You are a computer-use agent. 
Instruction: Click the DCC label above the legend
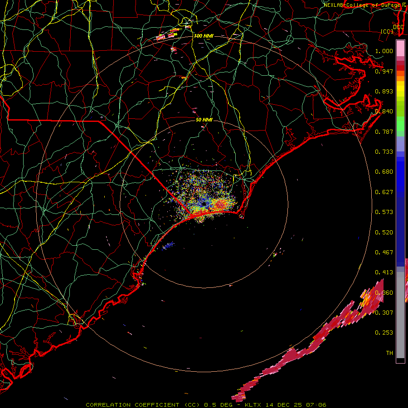click(x=398, y=27)
